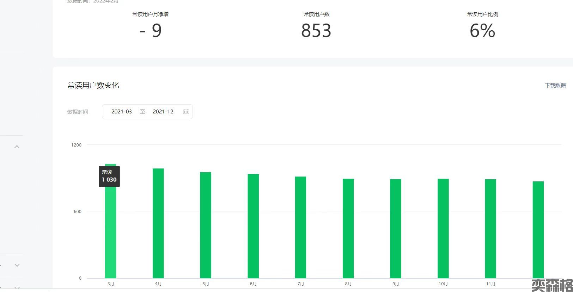Click the 常读用户数 value 853

[x=316, y=31]
